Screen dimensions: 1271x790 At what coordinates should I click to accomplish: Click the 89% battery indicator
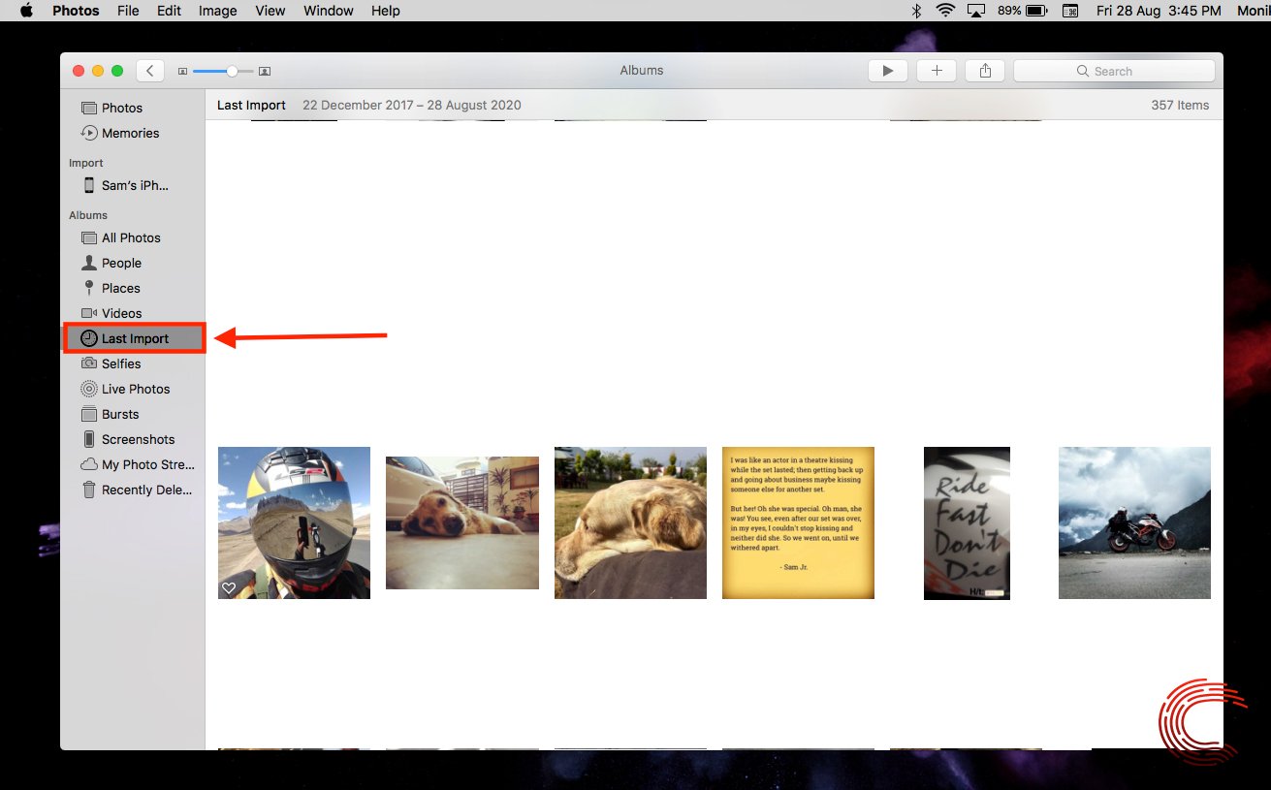coord(1022,11)
